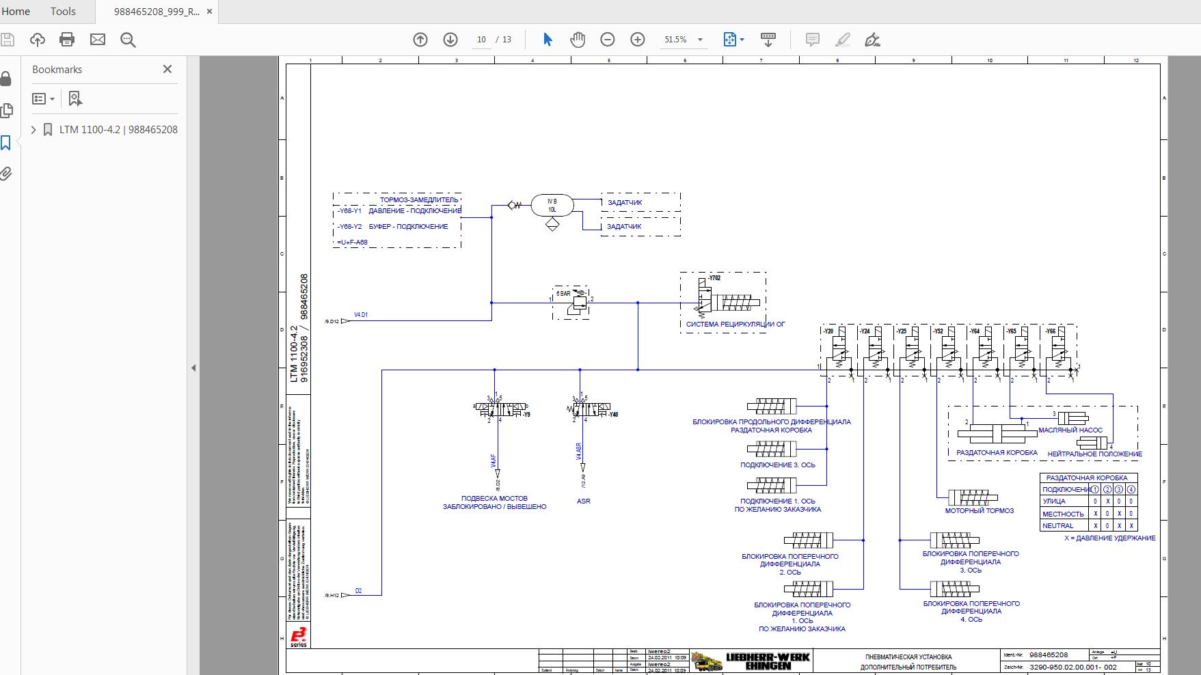Zoom in using the plus button
The image size is (1201, 675).
pyautogui.click(x=637, y=40)
